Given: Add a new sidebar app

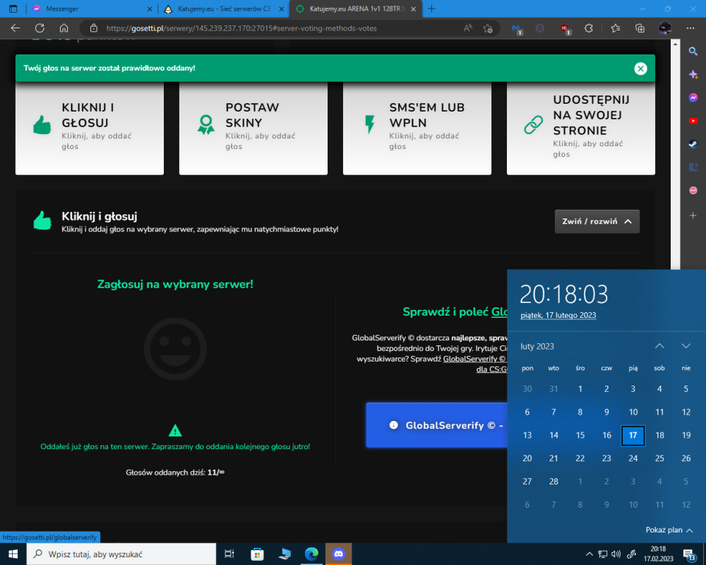Looking at the screenshot, I should tap(693, 216).
